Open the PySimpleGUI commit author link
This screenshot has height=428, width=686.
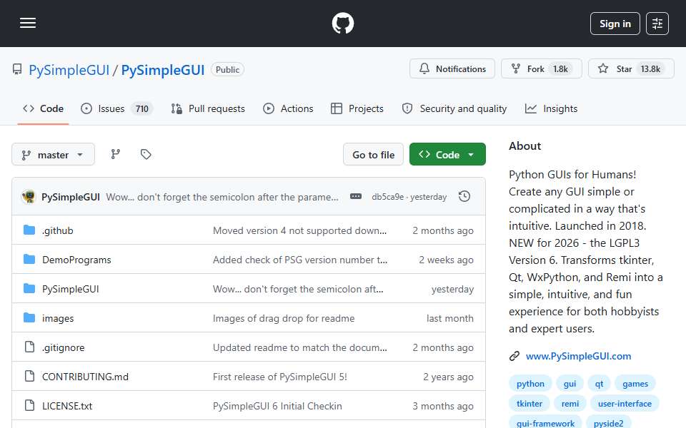pos(71,197)
